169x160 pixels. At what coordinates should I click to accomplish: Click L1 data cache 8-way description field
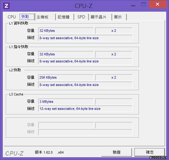pos(85,38)
